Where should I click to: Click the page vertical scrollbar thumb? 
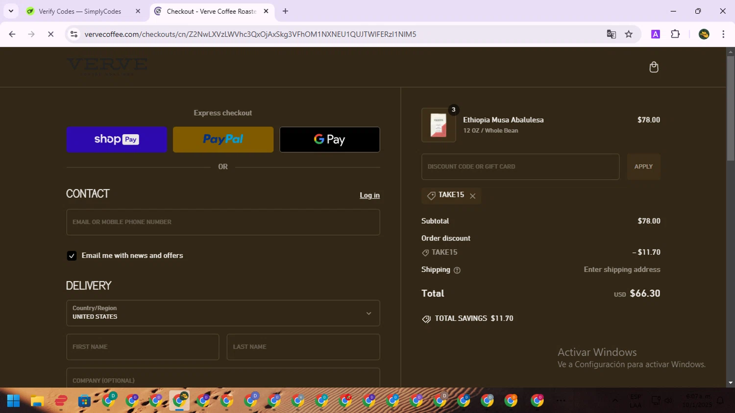(731, 108)
